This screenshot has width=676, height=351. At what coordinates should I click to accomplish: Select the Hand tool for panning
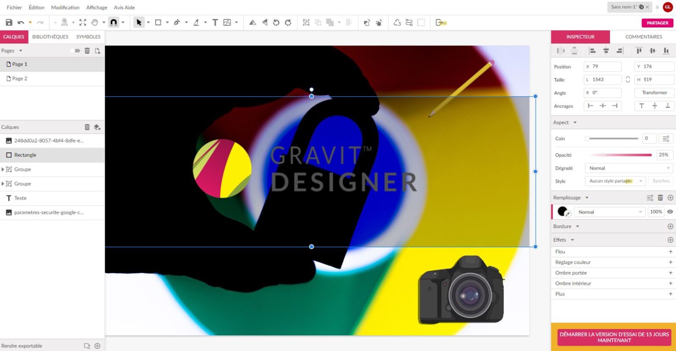pos(94,22)
